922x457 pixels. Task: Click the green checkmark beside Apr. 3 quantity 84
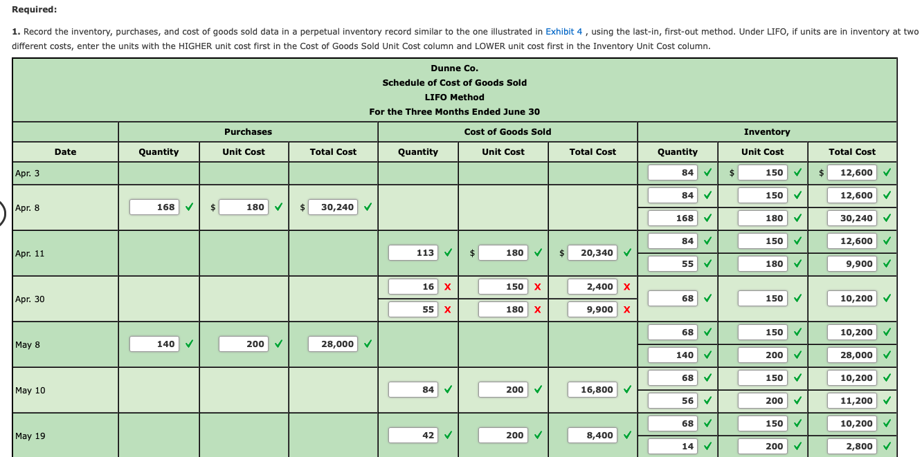tap(706, 174)
